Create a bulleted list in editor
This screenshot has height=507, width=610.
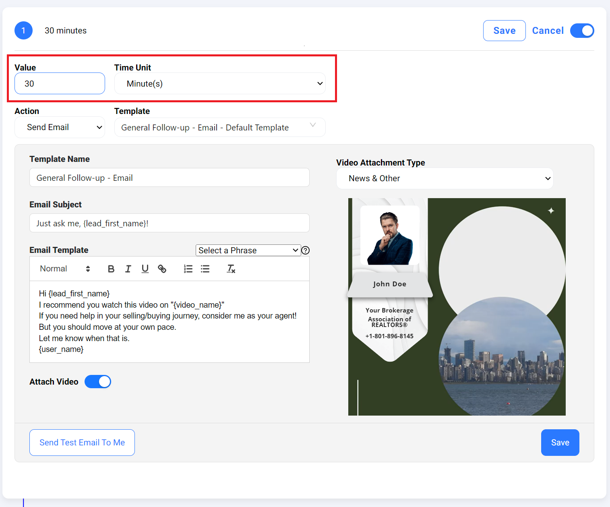click(205, 269)
